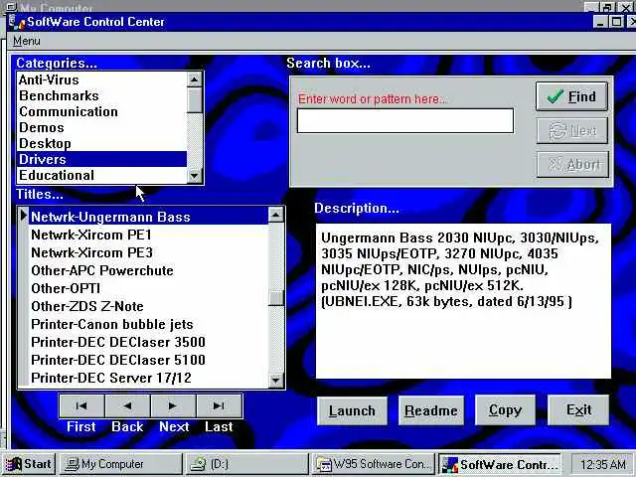The width and height of the screenshot is (636, 477).
Task: Click the SoftWare Control Center title icon
Action: [x=17, y=22]
